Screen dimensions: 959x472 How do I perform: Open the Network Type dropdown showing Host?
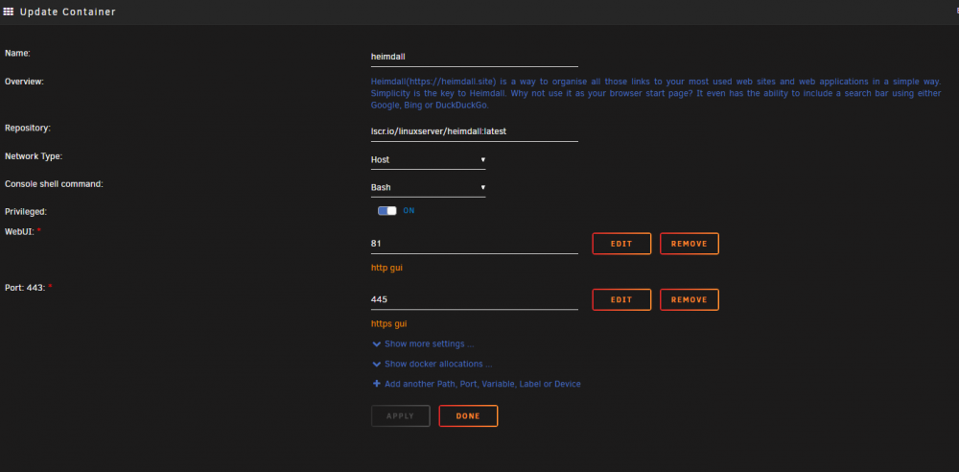click(x=428, y=160)
